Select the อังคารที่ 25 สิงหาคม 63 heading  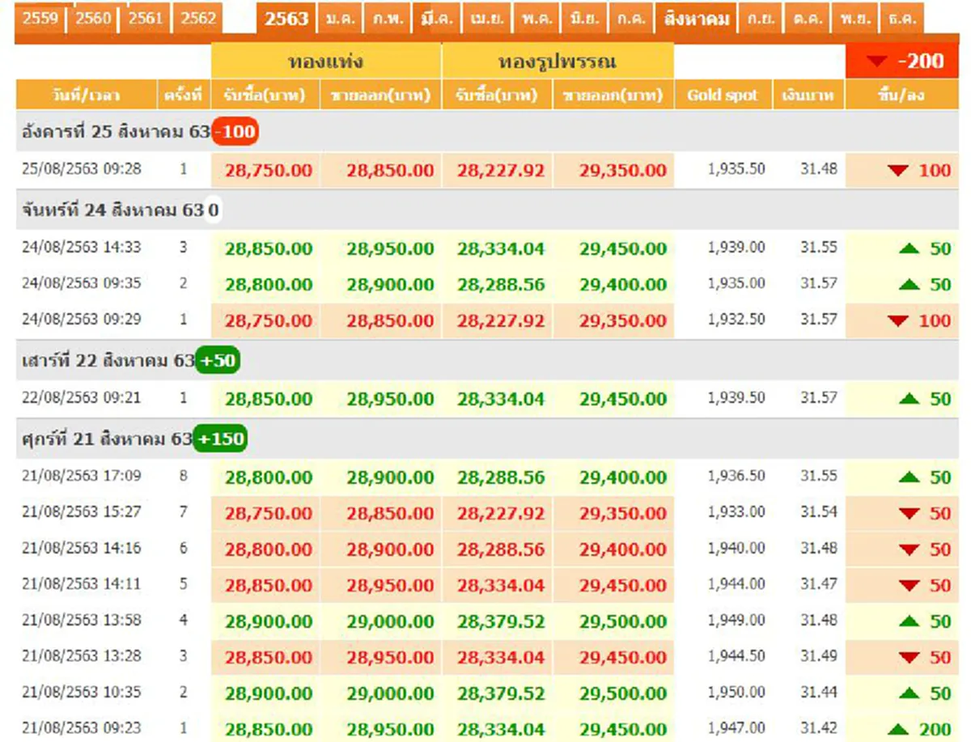tap(115, 132)
